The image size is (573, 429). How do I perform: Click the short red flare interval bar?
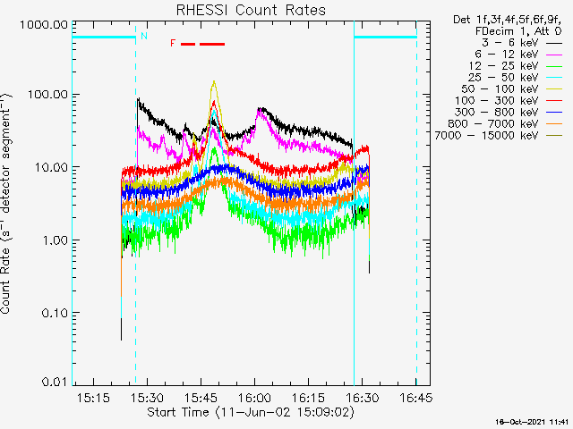tap(188, 44)
